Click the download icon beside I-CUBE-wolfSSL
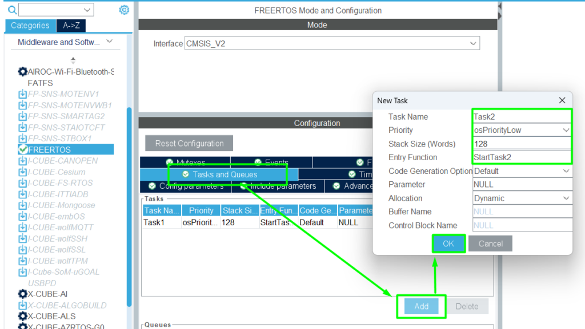The image size is (585, 329). point(23,250)
